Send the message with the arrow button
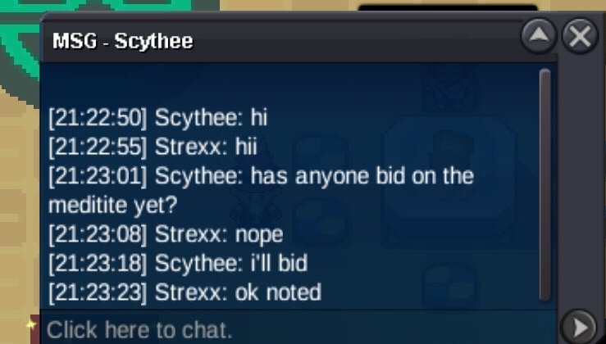 pos(580,328)
